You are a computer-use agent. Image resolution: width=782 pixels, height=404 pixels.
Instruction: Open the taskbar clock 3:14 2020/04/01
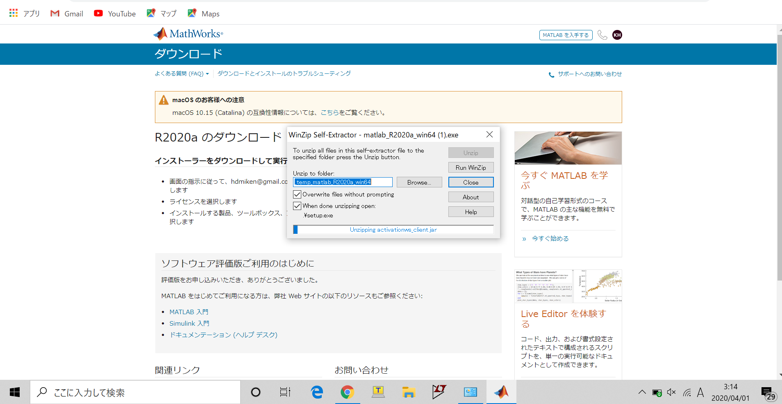pyautogui.click(x=730, y=393)
